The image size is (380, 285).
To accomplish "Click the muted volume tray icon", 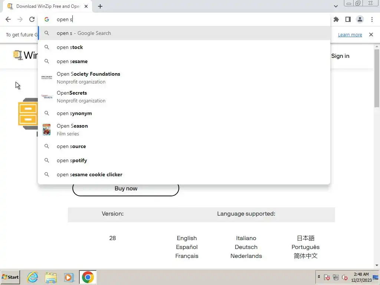I will coord(345,277).
